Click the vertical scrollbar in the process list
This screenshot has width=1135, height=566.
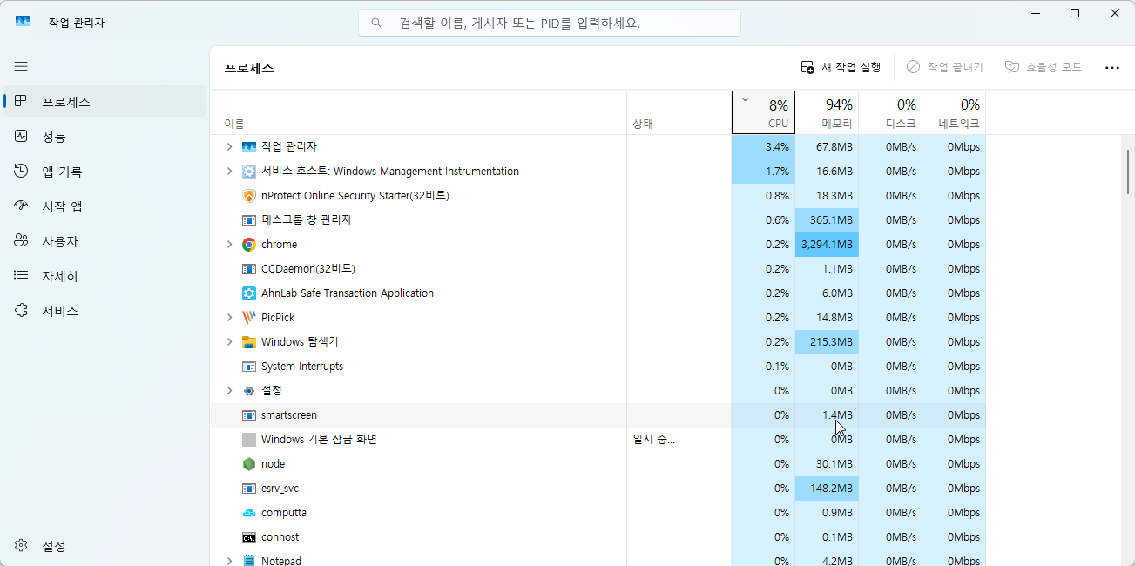[1128, 174]
